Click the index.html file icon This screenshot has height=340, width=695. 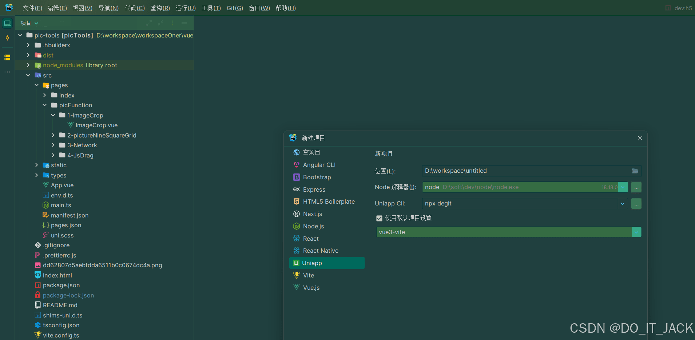[x=37, y=275]
